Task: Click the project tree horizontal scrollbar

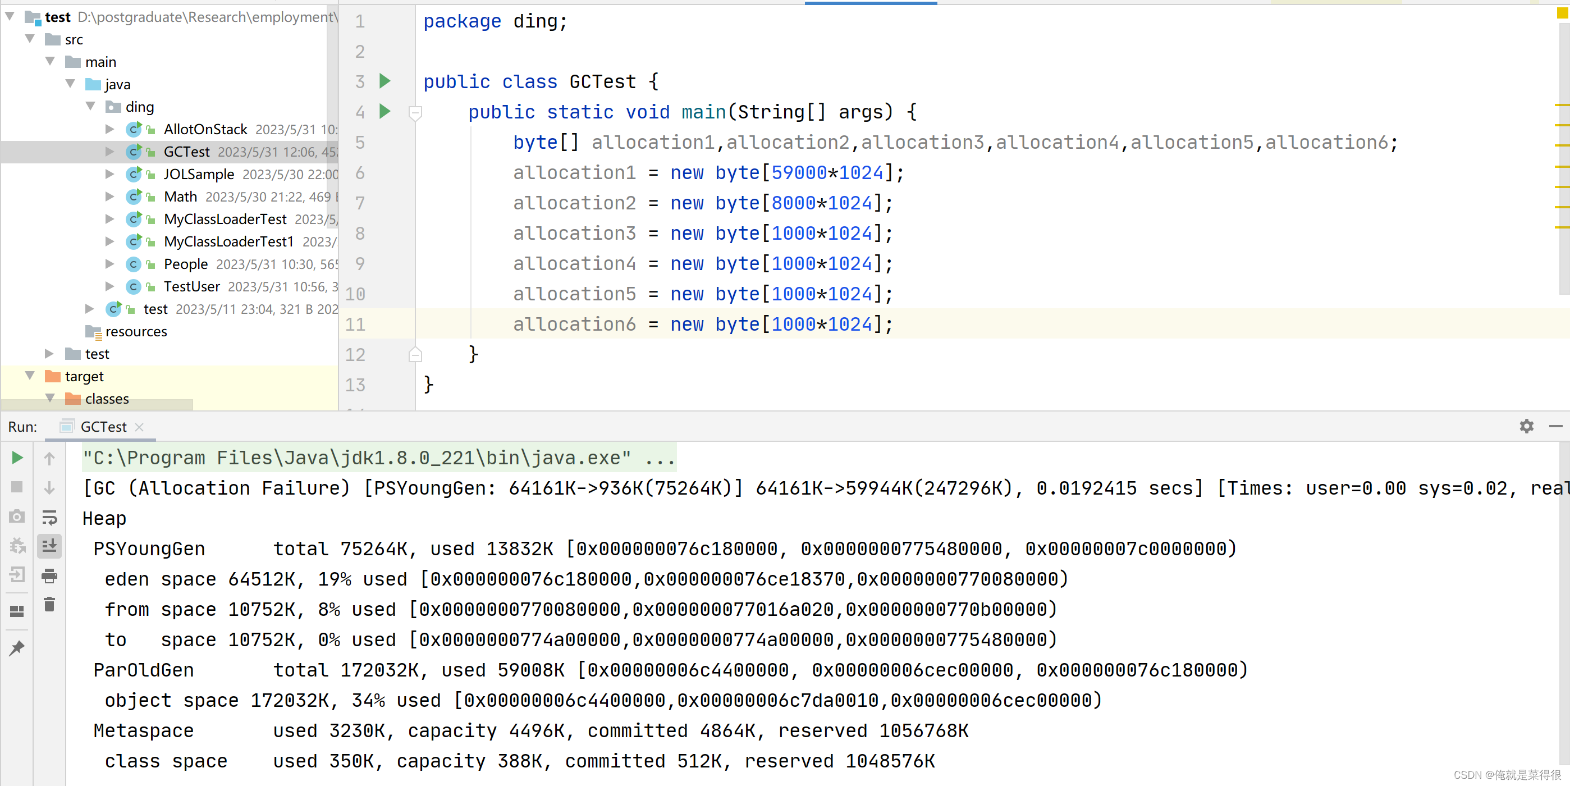Action: (x=98, y=404)
